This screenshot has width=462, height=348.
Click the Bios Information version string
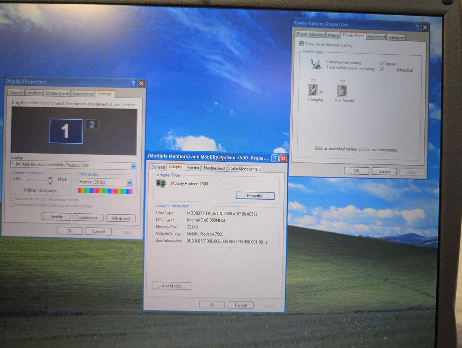[226, 241]
